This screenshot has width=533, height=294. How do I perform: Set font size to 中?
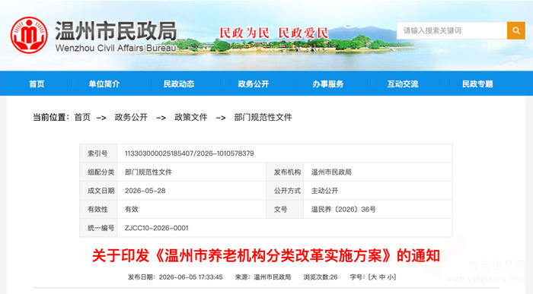pos(382,277)
